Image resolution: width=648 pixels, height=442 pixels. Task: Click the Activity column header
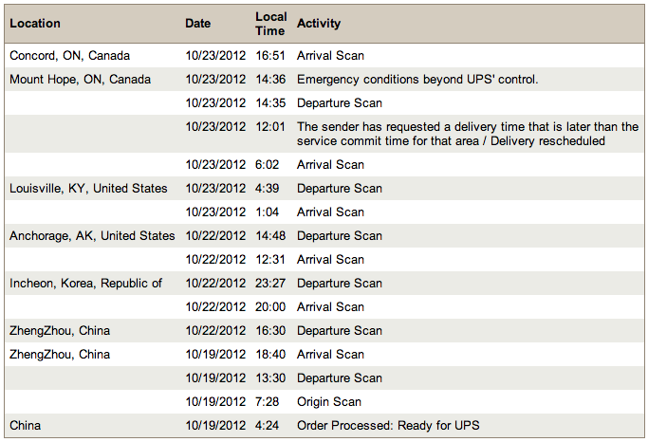tap(319, 23)
